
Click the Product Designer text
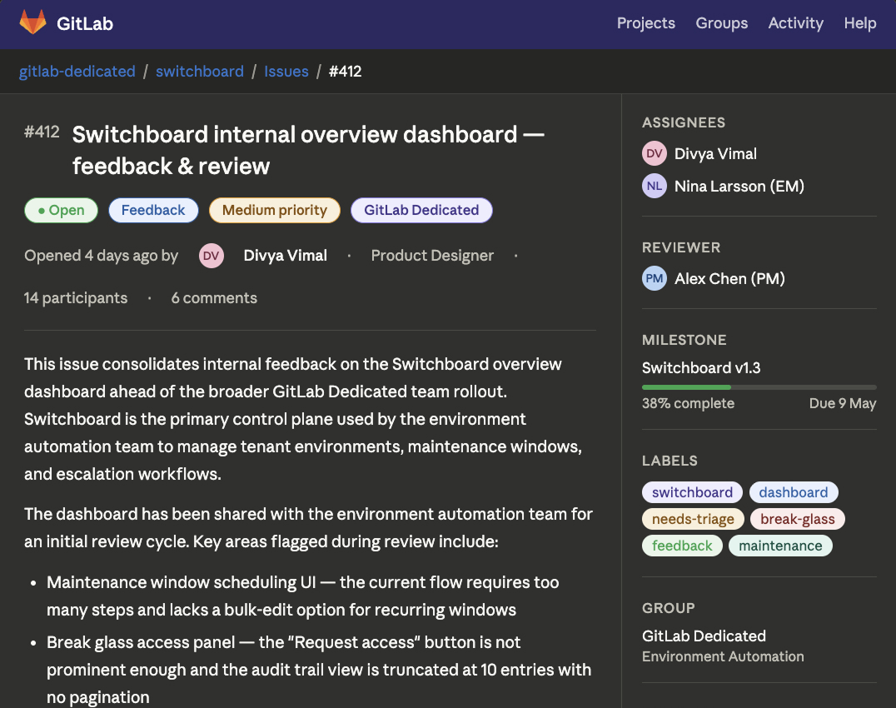432,256
